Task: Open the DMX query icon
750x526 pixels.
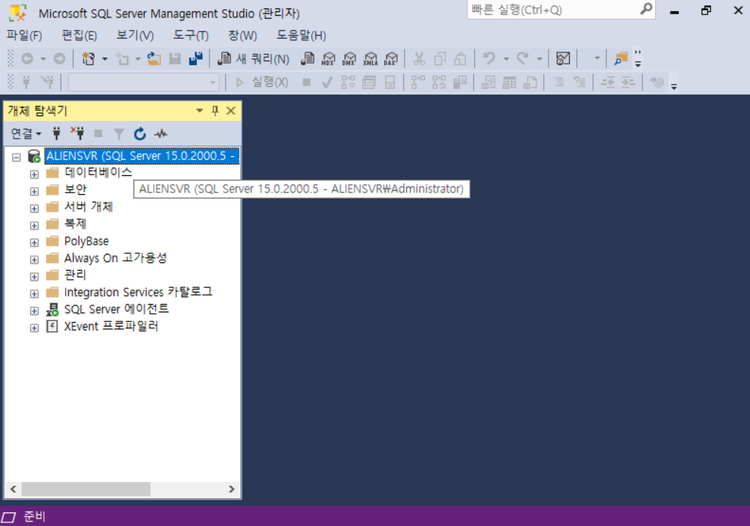Action: tap(349, 58)
